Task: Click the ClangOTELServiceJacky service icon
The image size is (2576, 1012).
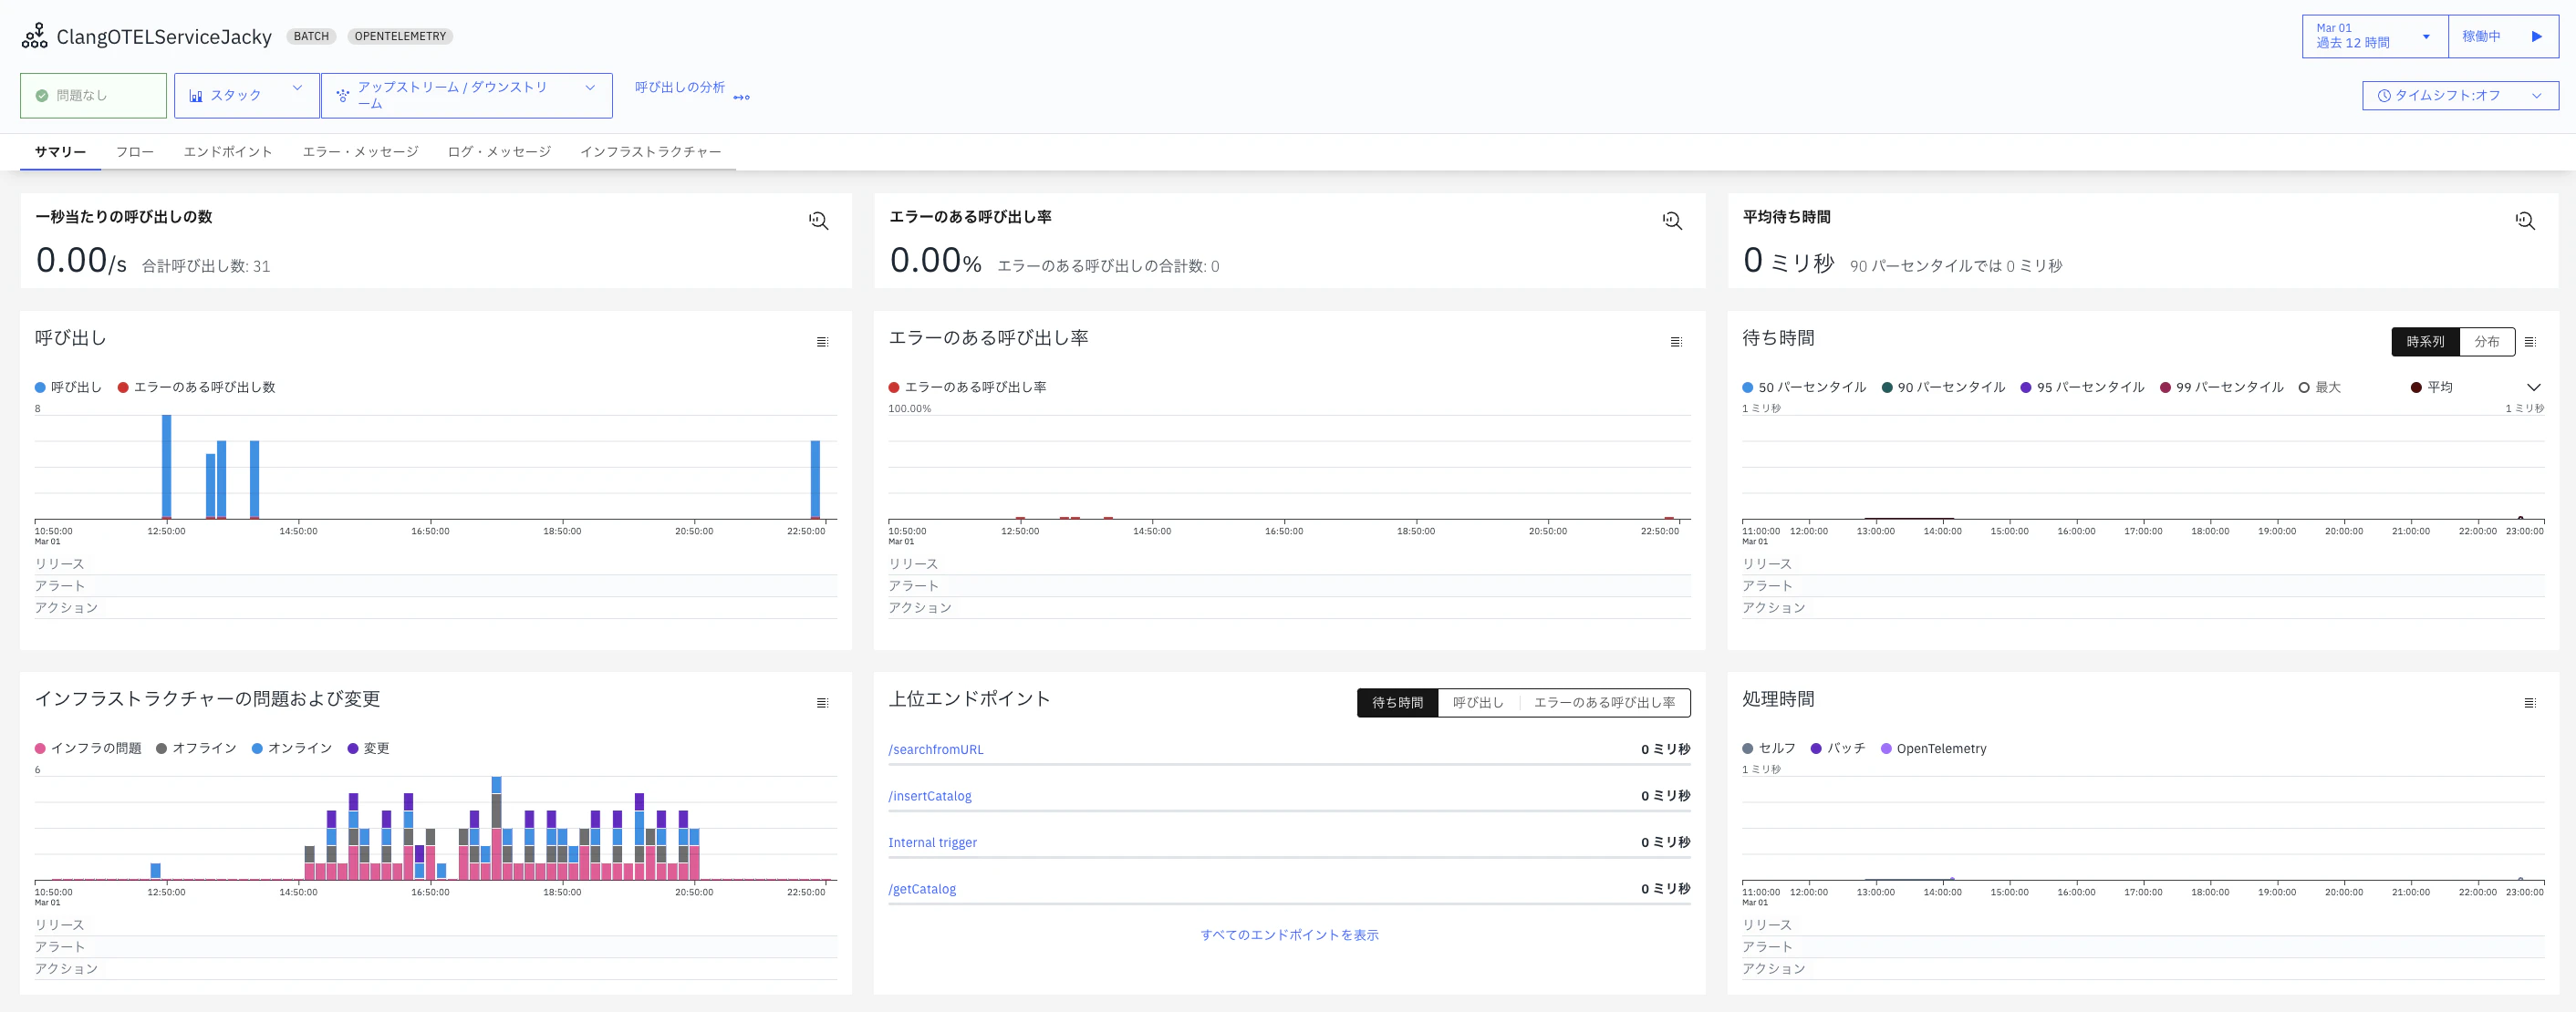Action: (x=34, y=36)
